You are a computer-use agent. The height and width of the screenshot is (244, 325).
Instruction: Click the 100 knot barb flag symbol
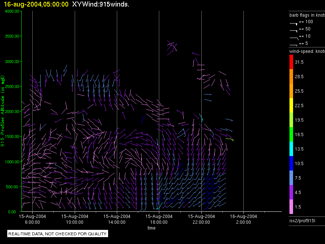coord(293,24)
